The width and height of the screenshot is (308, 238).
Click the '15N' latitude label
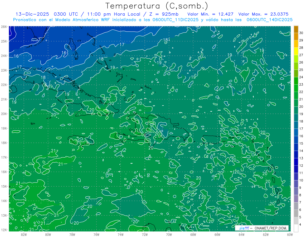click(x=4, y=186)
